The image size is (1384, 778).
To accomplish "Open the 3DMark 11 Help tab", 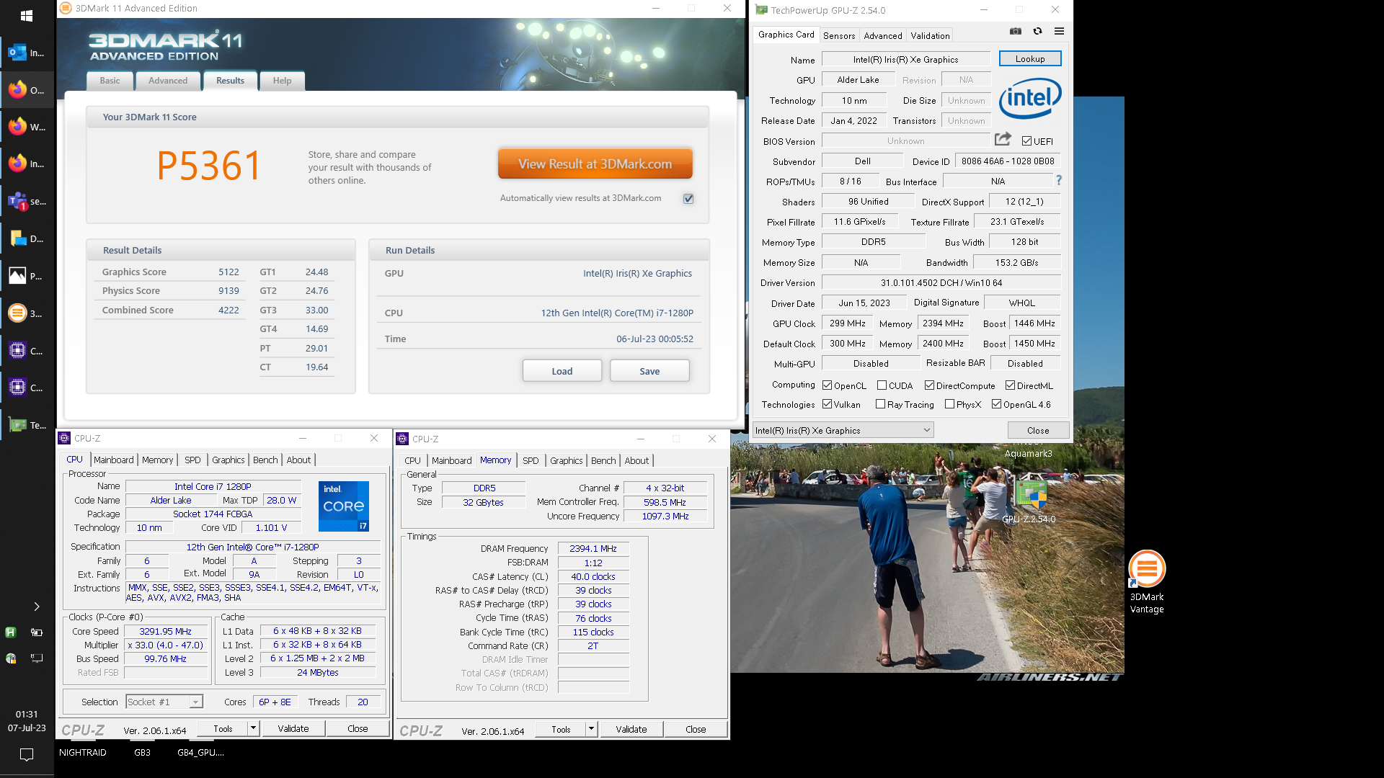I will click(283, 81).
